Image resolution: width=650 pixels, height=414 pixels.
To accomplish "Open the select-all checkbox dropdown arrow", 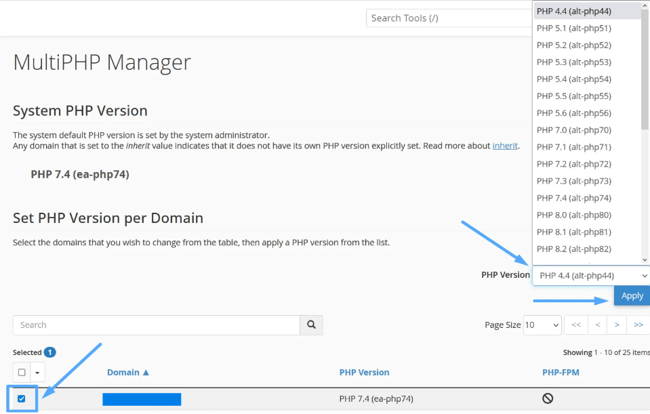I will (37, 373).
